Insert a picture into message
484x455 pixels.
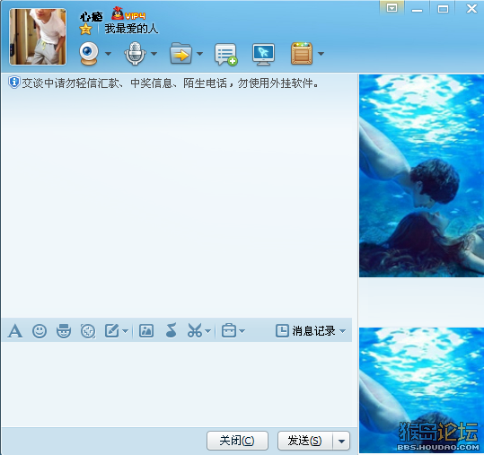pyautogui.click(x=146, y=331)
